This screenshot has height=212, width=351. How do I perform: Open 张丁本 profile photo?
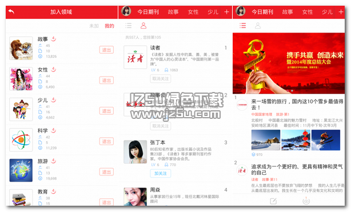tap(135, 152)
